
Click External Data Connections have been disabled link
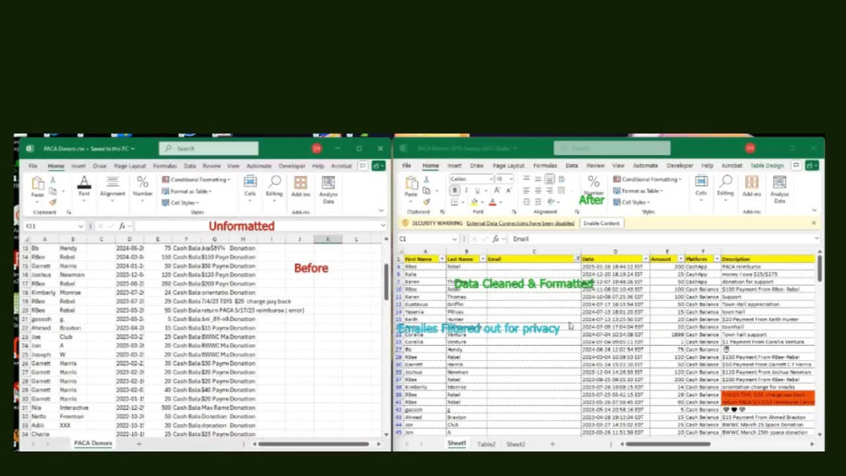click(x=520, y=223)
